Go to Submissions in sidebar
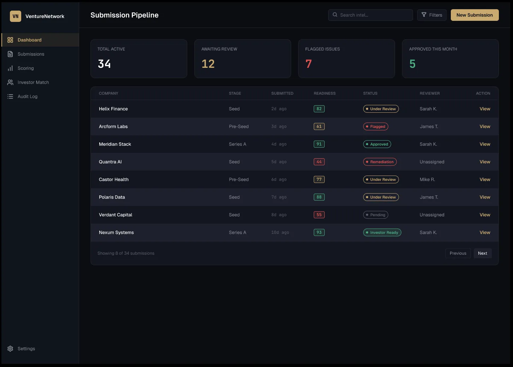 pos(40,54)
